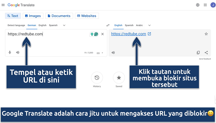Switch to the Images translation mode
216x123 pixels.
pos(33,16)
